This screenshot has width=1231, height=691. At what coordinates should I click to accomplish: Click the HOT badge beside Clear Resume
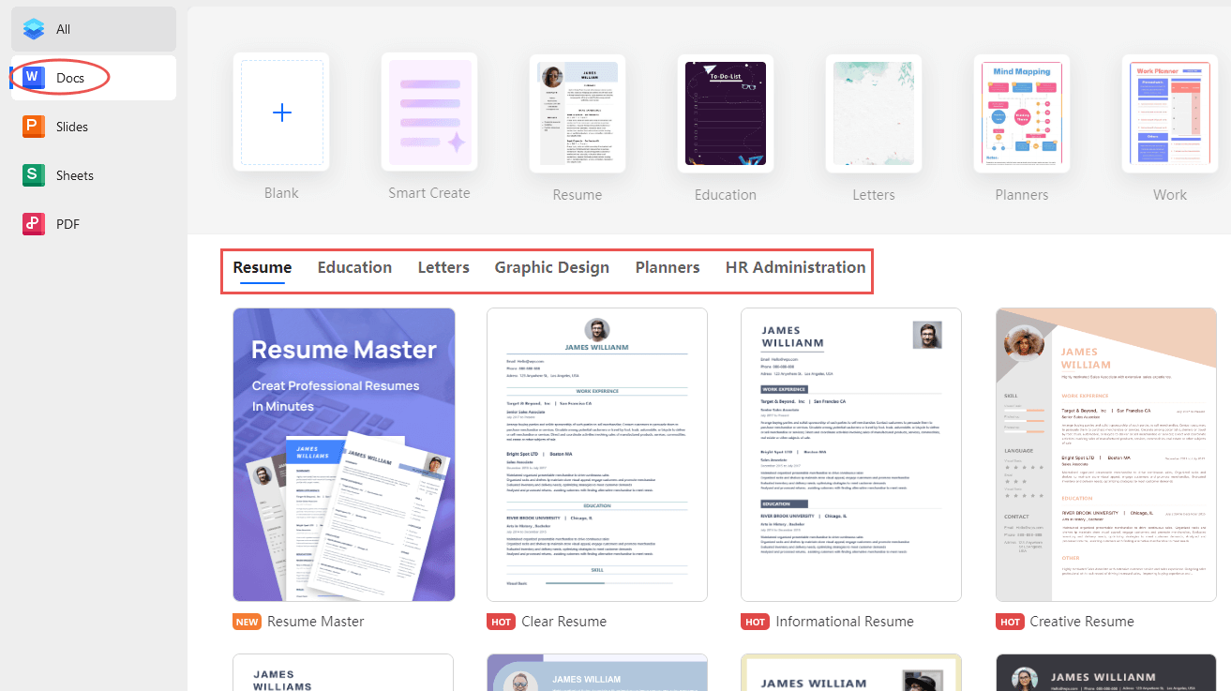point(502,622)
